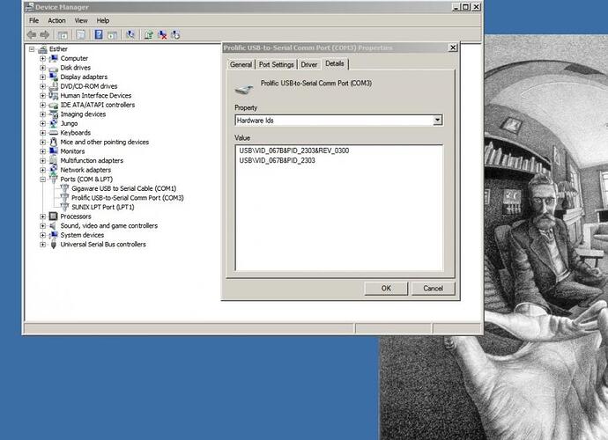This screenshot has width=608, height=440.
Task: Click the serial port icon in Properties dialog
Action: pyautogui.click(x=244, y=90)
